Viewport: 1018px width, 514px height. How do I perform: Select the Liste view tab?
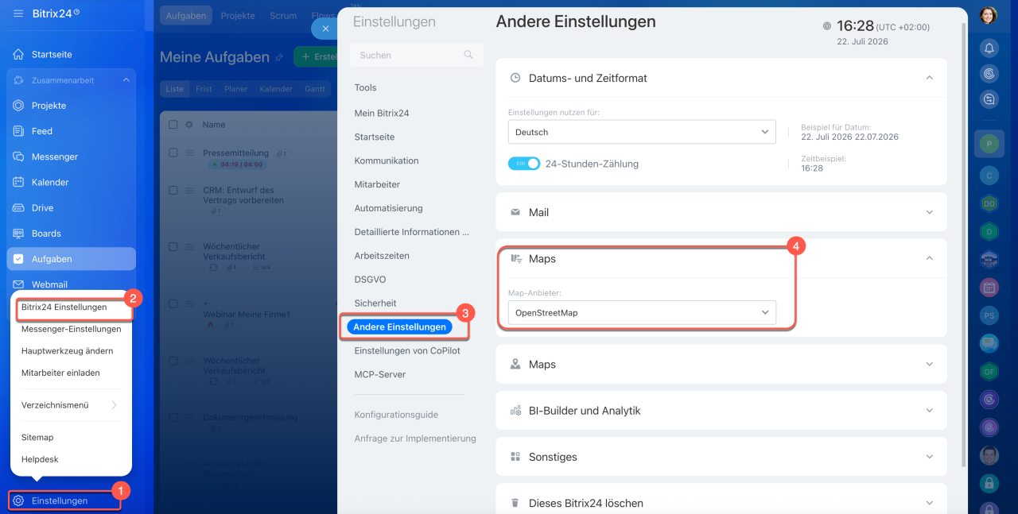point(174,89)
